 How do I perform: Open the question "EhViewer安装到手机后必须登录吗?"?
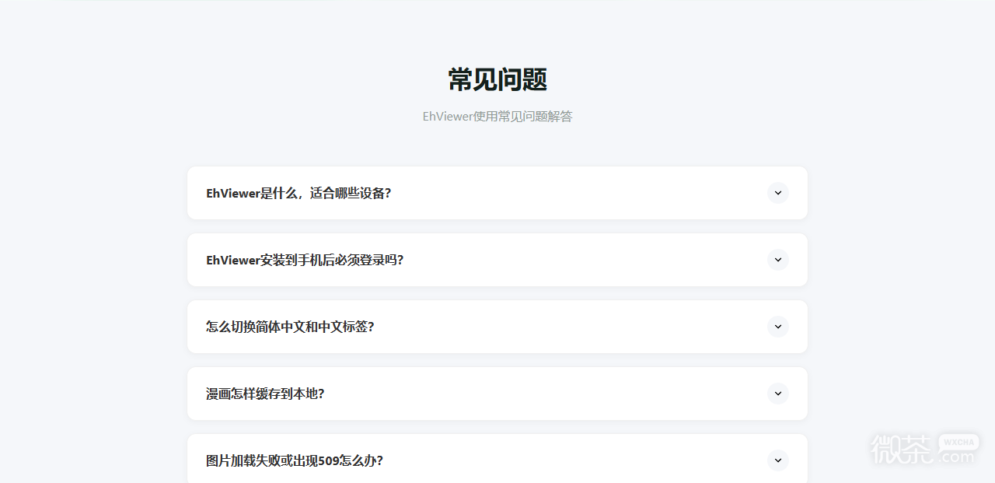point(497,260)
